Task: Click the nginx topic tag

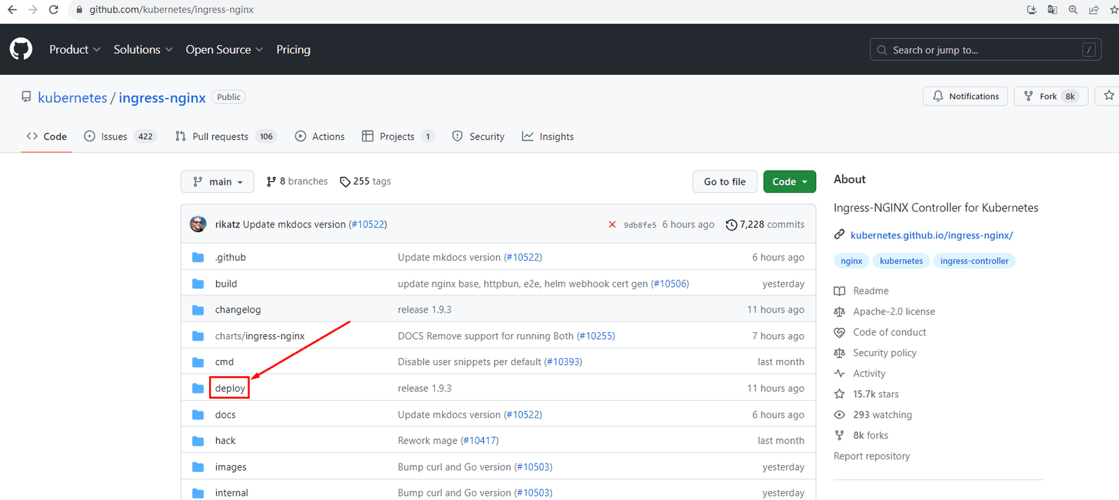Action: pyautogui.click(x=851, y=261)
